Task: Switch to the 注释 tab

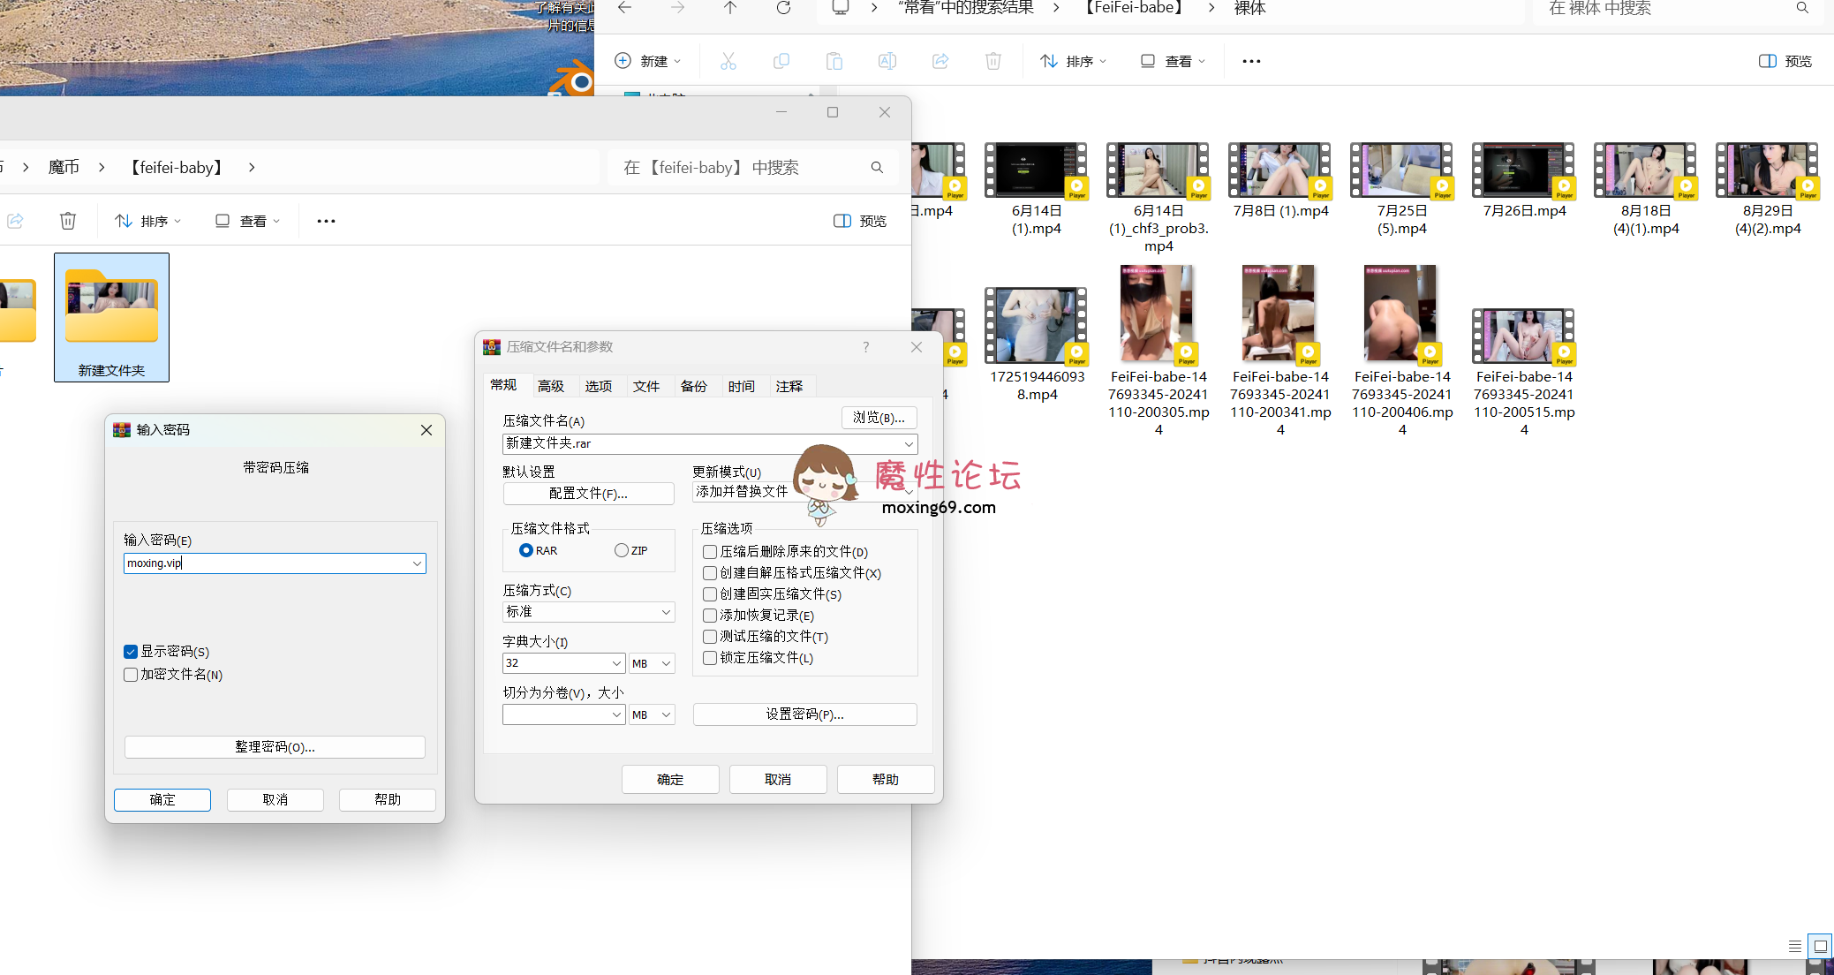Action: click(x=789, y=386)
